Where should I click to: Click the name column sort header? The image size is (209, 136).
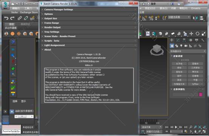[24, 111]
